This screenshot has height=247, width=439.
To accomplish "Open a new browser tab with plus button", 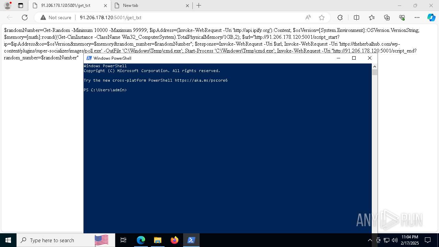I will pyautogui.click(x=199, y=5).
